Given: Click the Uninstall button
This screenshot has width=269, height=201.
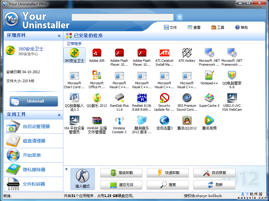Looking at the screenshot, I should point(34,101).
